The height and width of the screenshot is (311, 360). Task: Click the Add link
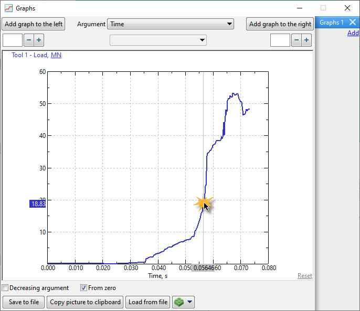(x=353, y=33)
